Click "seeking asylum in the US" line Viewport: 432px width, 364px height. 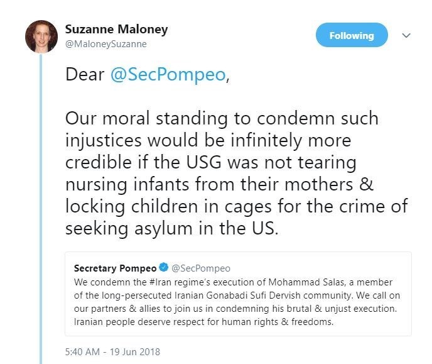coord(171,228)
